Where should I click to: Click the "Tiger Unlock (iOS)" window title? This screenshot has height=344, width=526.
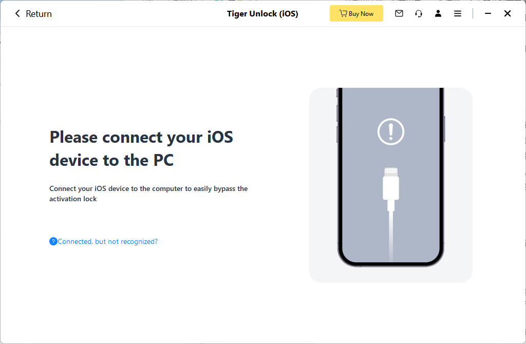click(x=262, y=14)
